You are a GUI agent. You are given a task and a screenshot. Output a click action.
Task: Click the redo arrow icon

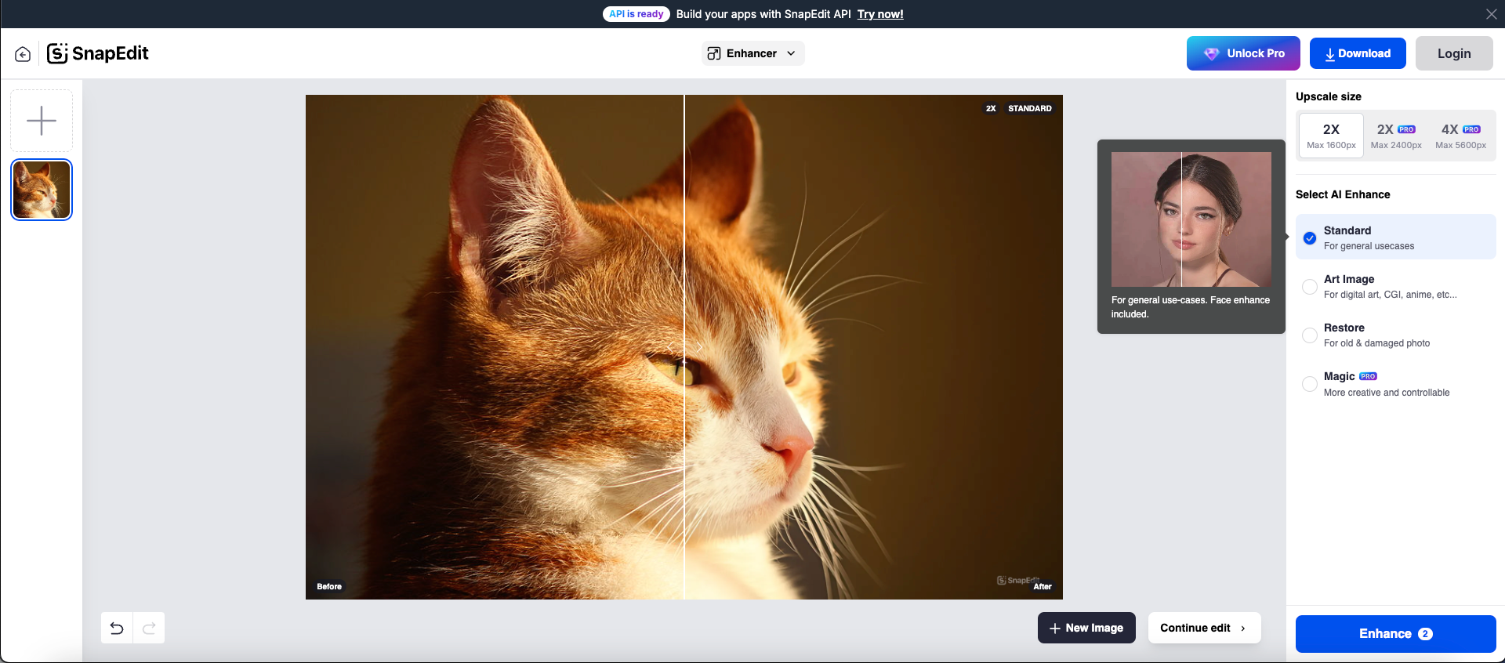click(149, 628)
